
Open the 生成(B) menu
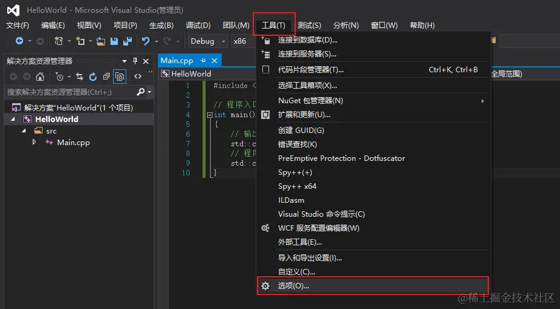[x=162, y=25]
